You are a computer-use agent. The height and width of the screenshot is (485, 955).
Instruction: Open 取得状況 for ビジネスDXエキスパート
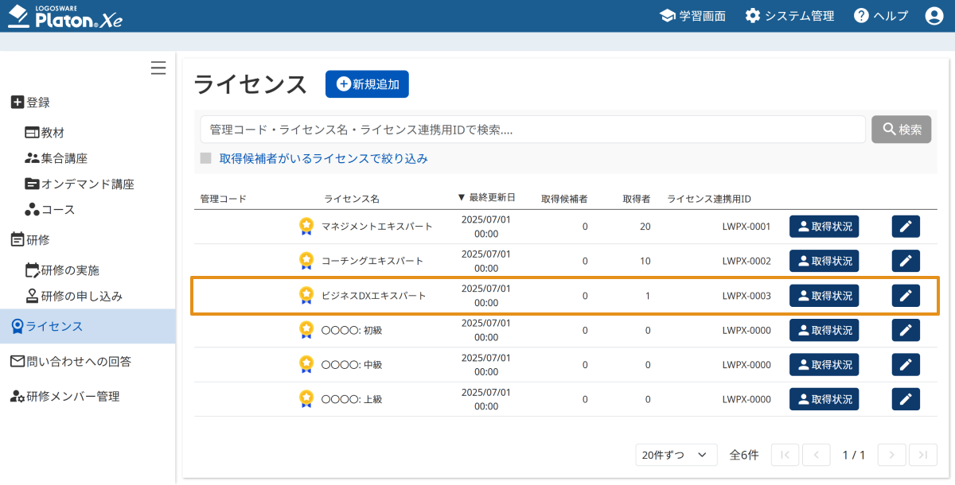824,296
